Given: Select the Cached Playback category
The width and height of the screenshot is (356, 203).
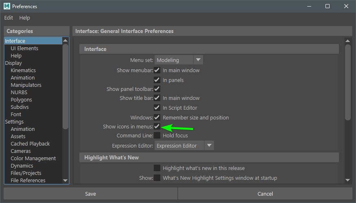Looking at the screenshot, I should point(30,143).
